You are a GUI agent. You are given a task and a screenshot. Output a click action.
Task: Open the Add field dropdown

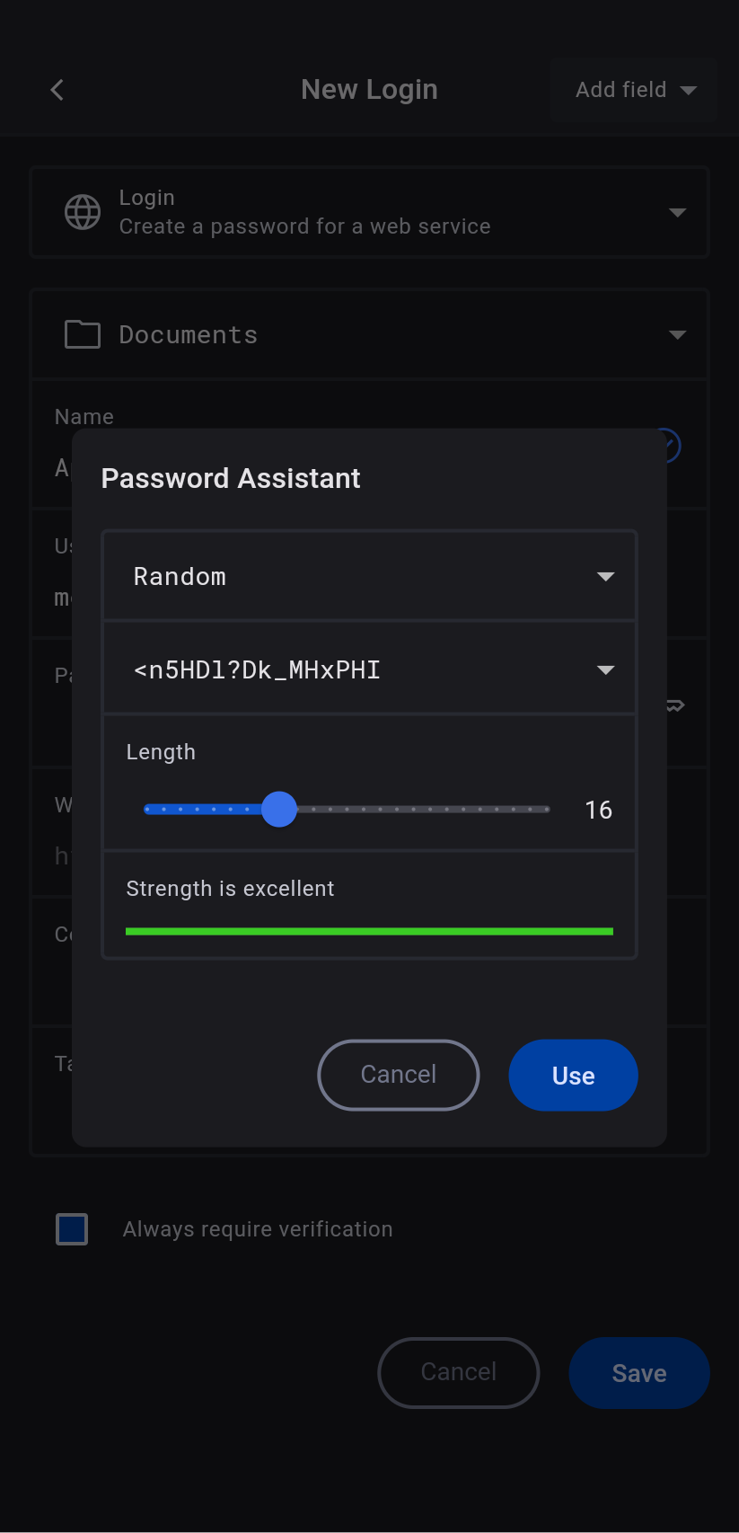pyautogui.click(x=635, y=90)
